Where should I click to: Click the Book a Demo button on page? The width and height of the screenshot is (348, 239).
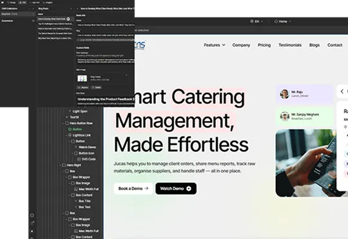click(x=133, y=189)
